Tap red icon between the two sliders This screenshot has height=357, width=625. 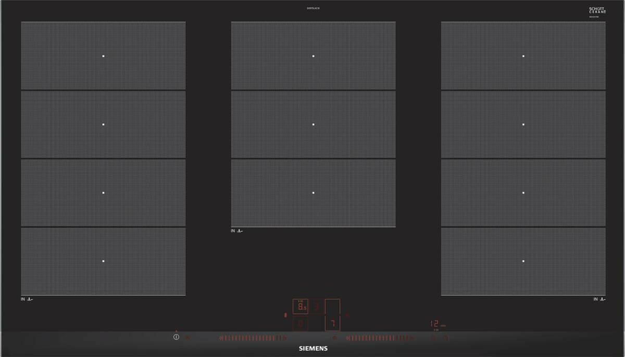tap(334, 338)
